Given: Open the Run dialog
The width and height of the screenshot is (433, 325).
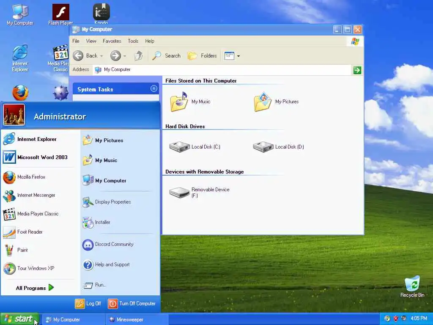Looking at the screenshot, I should click(94, 285).
